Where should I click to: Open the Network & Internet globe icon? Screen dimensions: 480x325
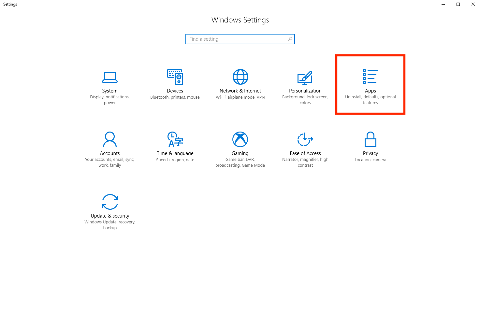240,77
